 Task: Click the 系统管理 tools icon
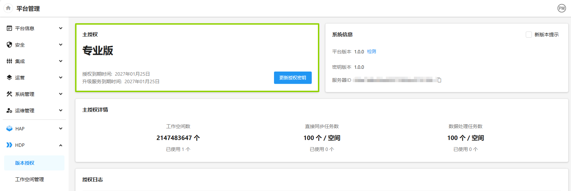click(x=9, y=94)
